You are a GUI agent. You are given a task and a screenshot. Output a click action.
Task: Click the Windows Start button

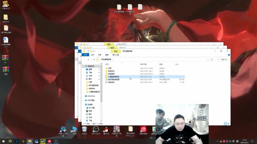[3, 141]
